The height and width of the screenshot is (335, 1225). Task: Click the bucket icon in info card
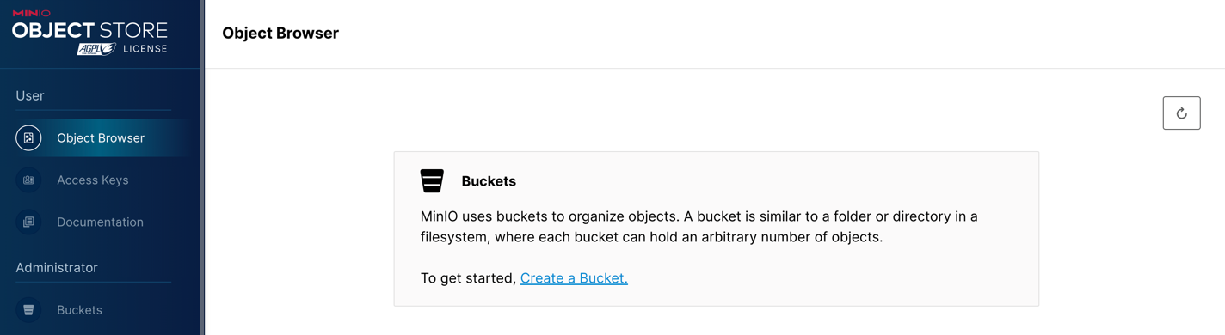coord(432,180)
